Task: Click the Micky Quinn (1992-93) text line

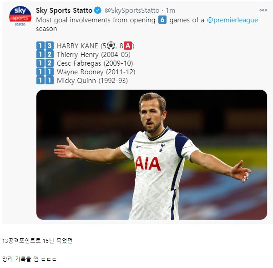Action: pyautogui.click(x=92, y=81)
